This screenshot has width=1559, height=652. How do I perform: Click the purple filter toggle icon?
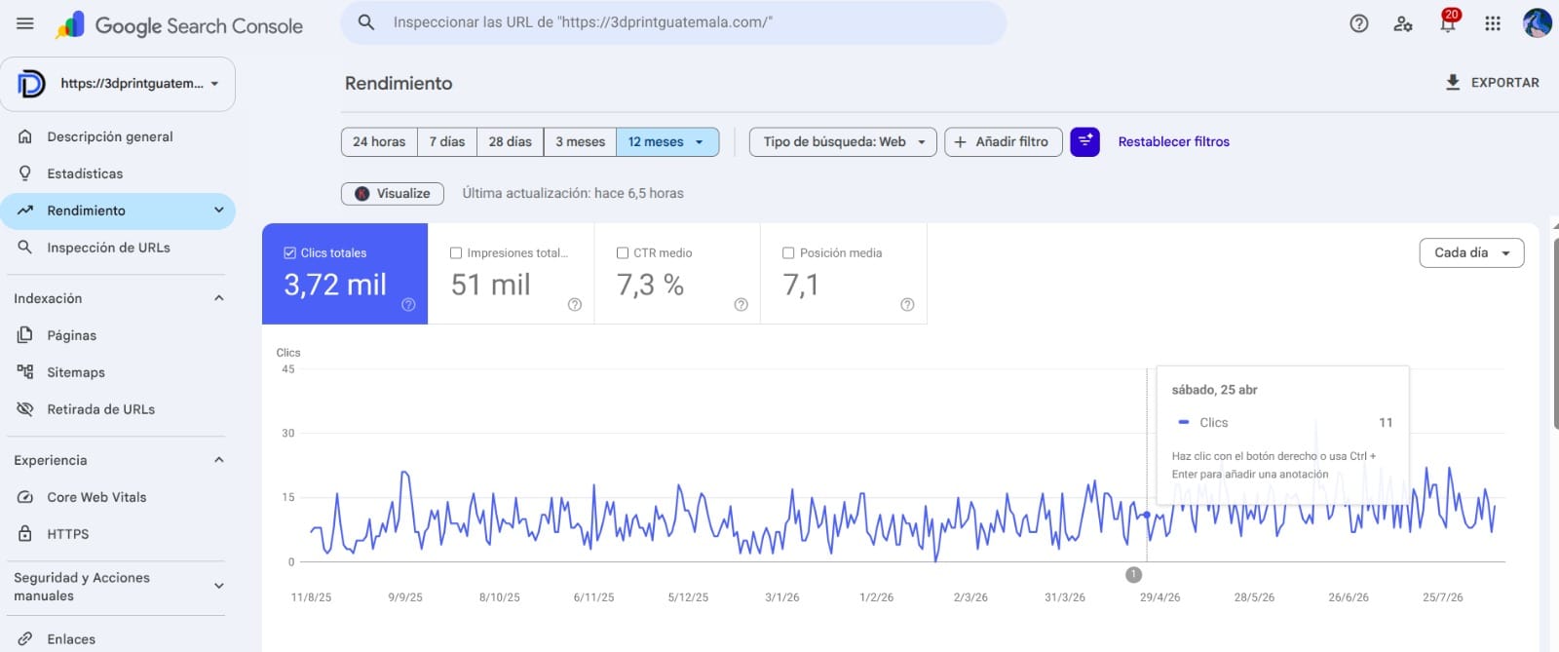pyautogui.click(x=1084, y=142)
